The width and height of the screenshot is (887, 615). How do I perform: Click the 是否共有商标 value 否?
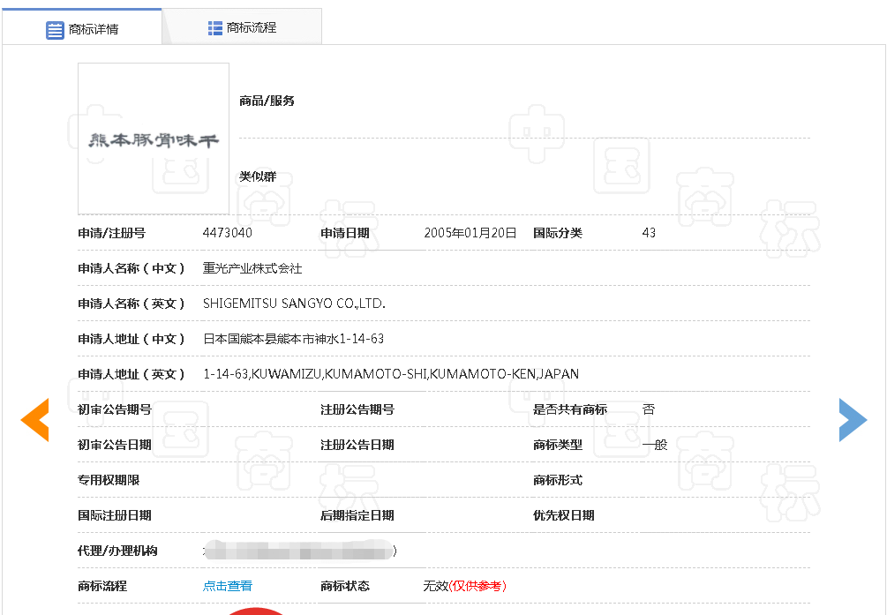[649, 409]
